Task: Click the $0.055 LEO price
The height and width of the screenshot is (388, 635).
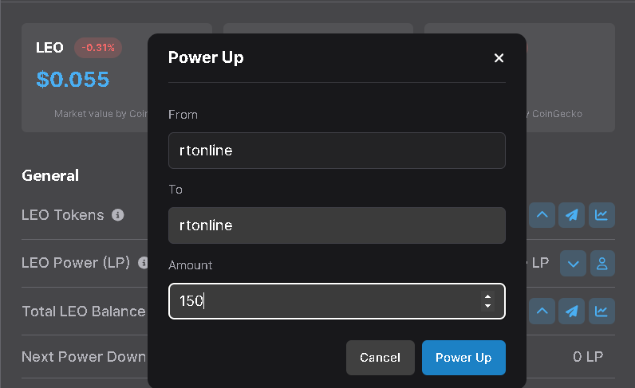Action: coord(73,80)
